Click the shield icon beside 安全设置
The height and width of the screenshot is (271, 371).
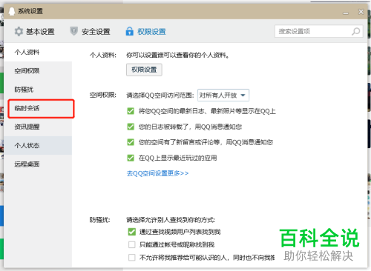coord(74,31)
